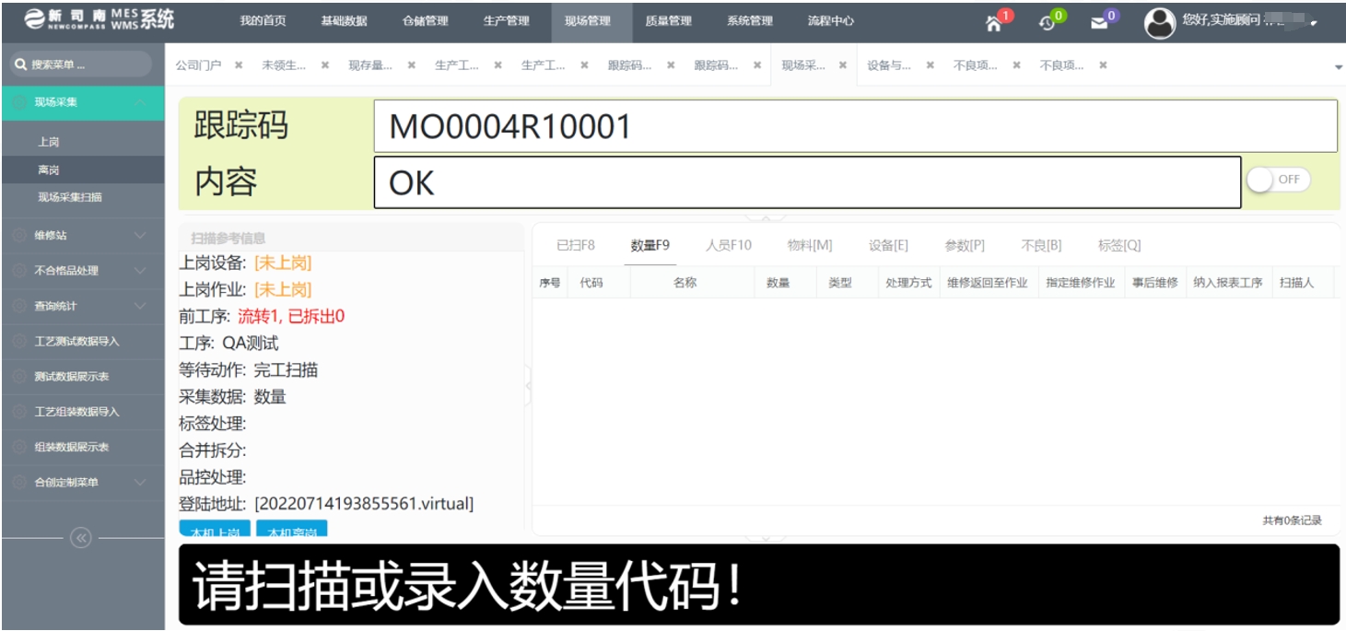Open the 流程中心 top menu
Screen dimensions: 1346x631
[x=830, y=21]
